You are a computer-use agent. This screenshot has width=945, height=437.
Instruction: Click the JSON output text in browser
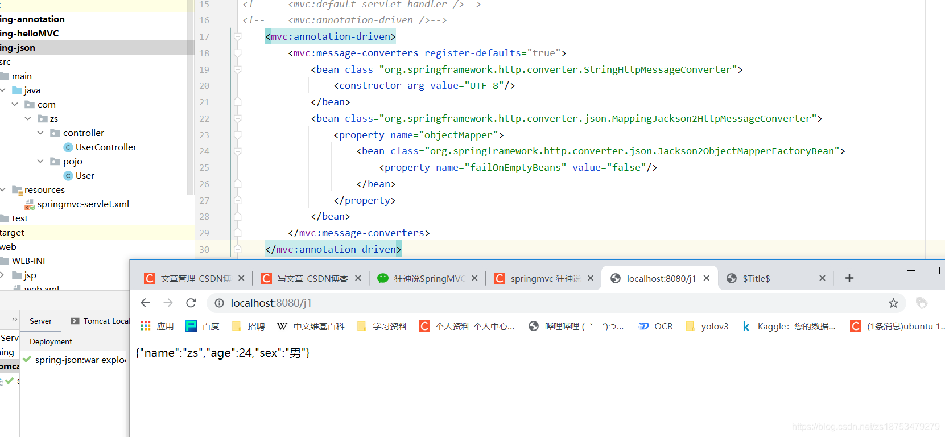coord(223,353)
